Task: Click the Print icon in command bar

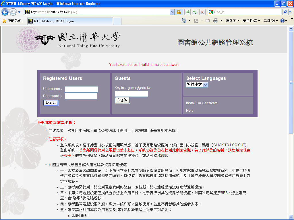Action: [x=215, y=21]
